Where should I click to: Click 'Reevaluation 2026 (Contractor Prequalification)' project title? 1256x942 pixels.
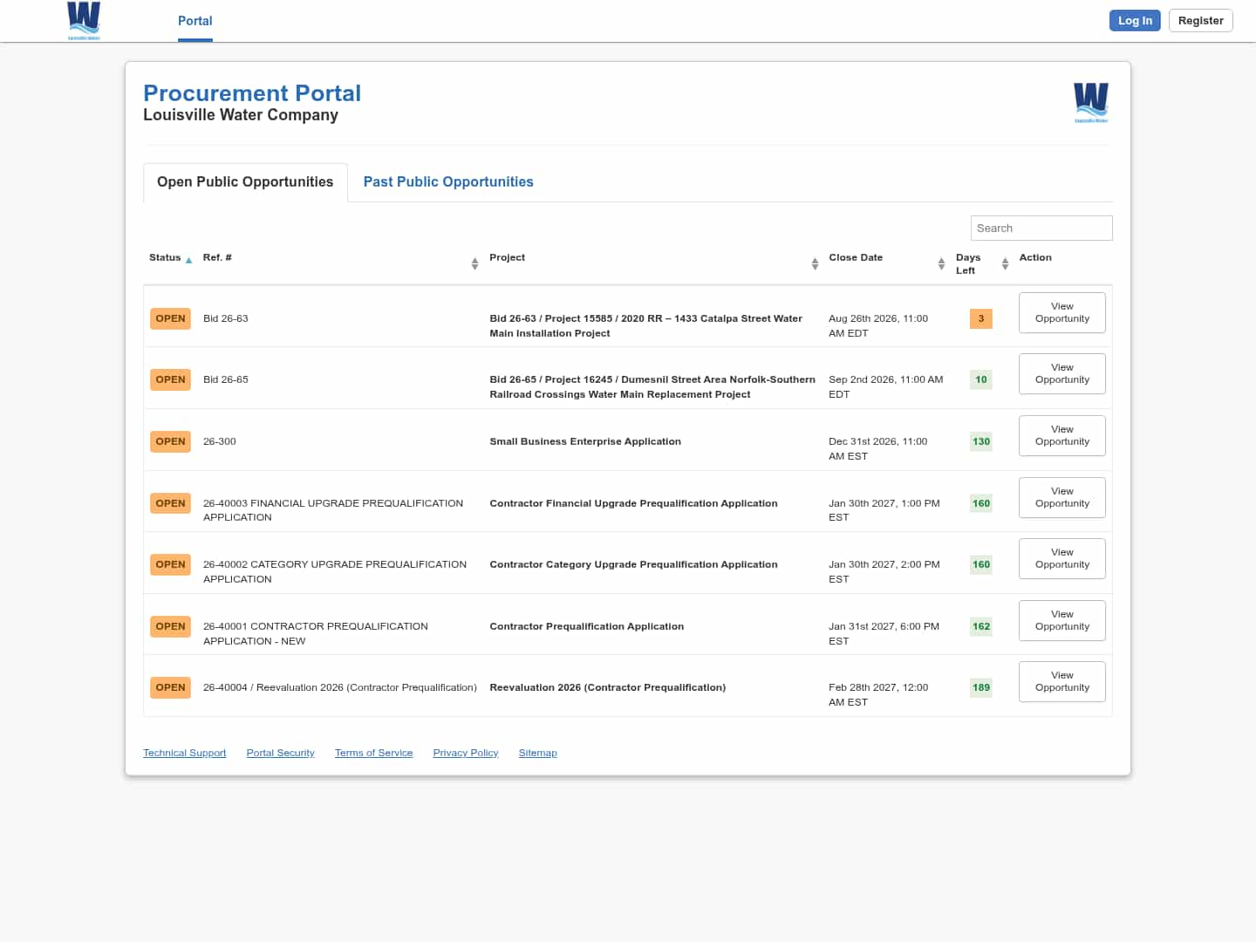coord(608,687)
